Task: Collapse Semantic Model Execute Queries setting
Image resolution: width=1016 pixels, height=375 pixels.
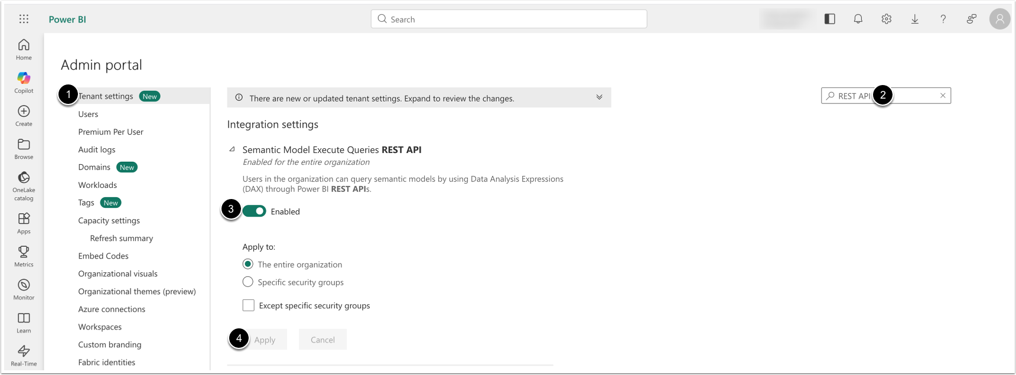Action: pos(232,149)
